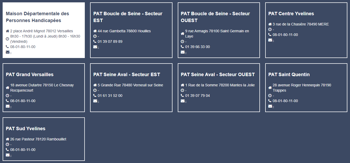Select PAT Boucle de Seine - Secteur OUEST title
The height and width of the screenshot is (163, 350).
pos(215,17)
